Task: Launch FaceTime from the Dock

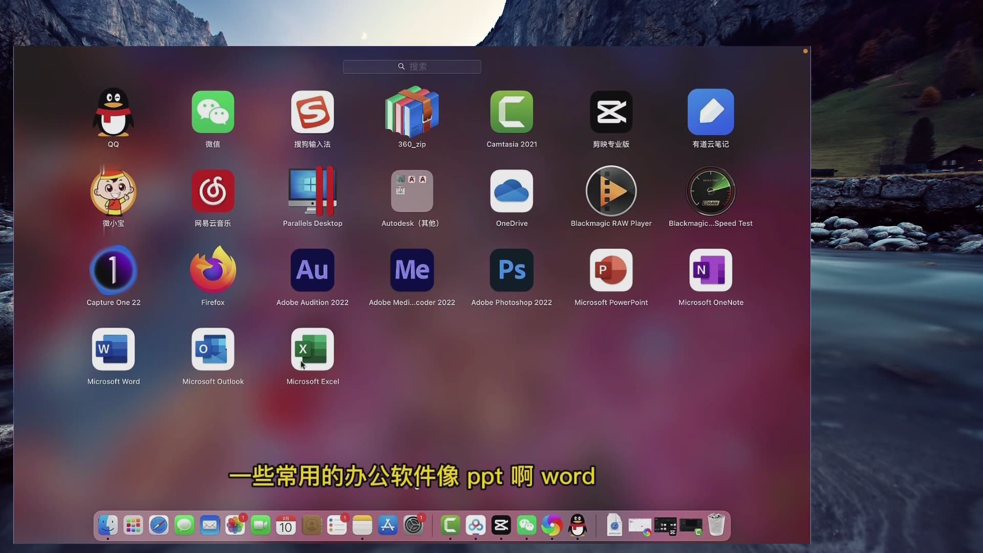Action: pos(261,525)
